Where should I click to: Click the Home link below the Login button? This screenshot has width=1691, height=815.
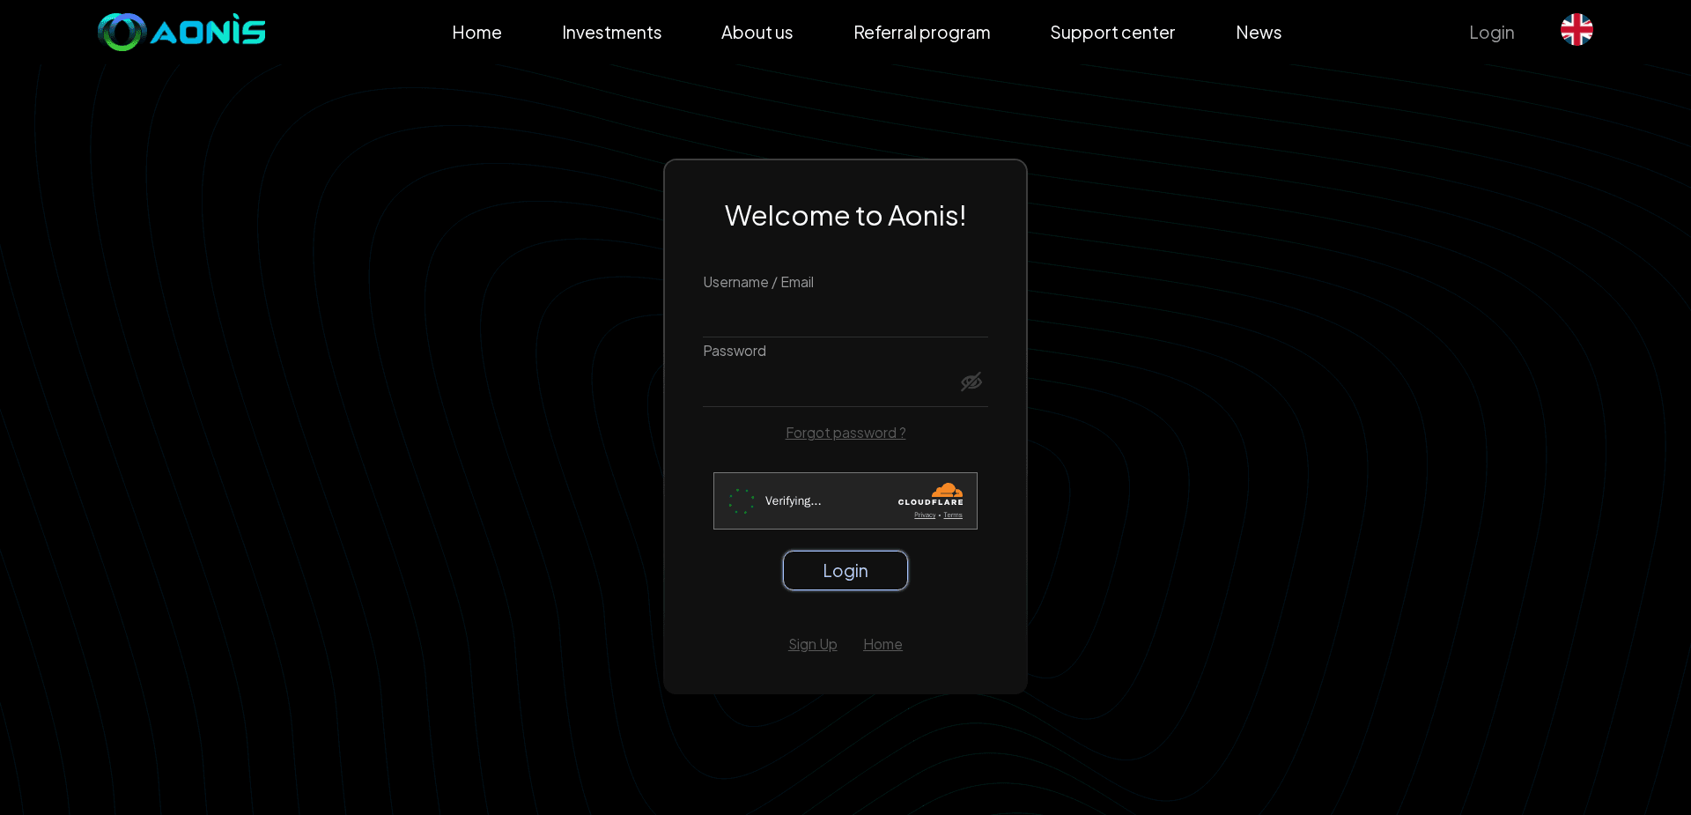pos(882,644)
